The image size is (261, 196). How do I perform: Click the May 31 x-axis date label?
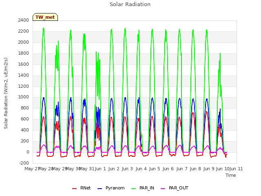pos(86,169)
